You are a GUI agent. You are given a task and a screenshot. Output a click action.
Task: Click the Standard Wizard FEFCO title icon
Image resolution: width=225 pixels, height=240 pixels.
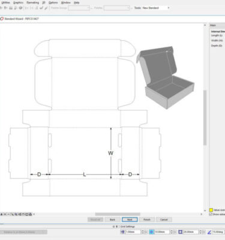coord(2,19)
